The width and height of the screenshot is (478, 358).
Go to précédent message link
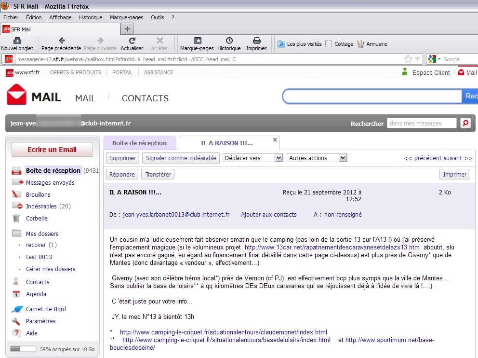(x=424, y=158)
